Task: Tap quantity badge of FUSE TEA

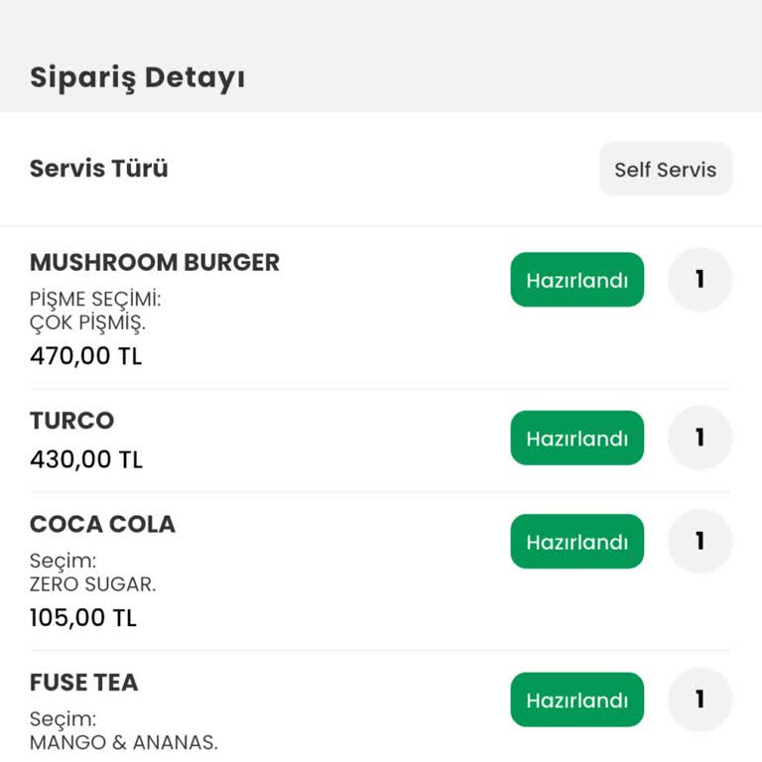Action: pos(699,699)
